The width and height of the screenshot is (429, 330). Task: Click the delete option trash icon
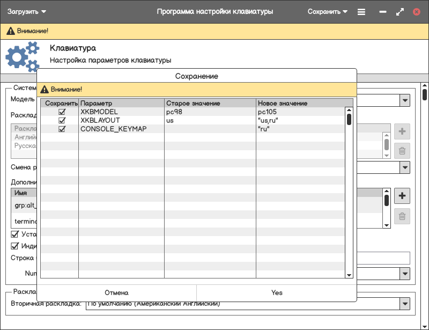(x=402, y=216)
